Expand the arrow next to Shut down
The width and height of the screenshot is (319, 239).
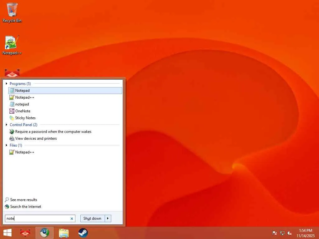coord(108,218)
